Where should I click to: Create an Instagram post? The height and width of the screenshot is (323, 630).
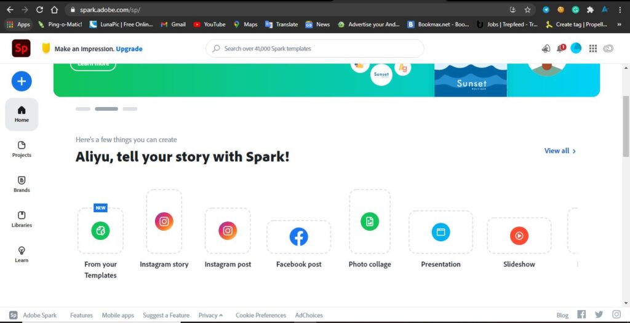click(x=228, y=231)
